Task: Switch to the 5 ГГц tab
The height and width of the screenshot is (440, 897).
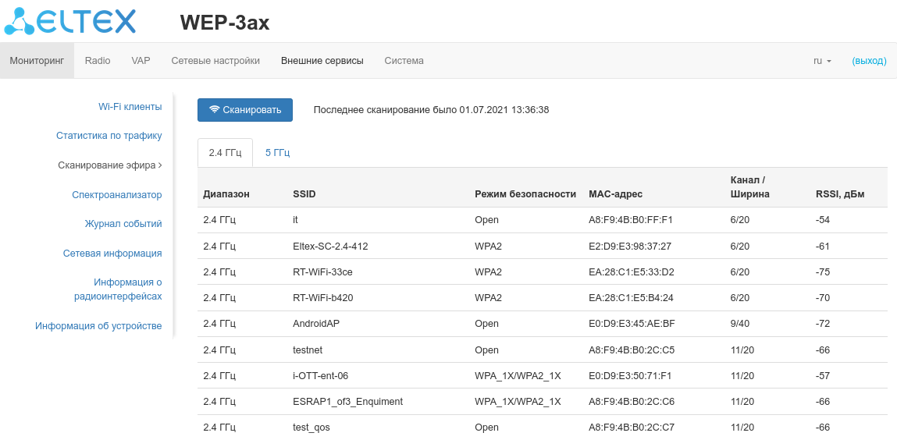Action: pyautogui.click(x=277, y=153)
